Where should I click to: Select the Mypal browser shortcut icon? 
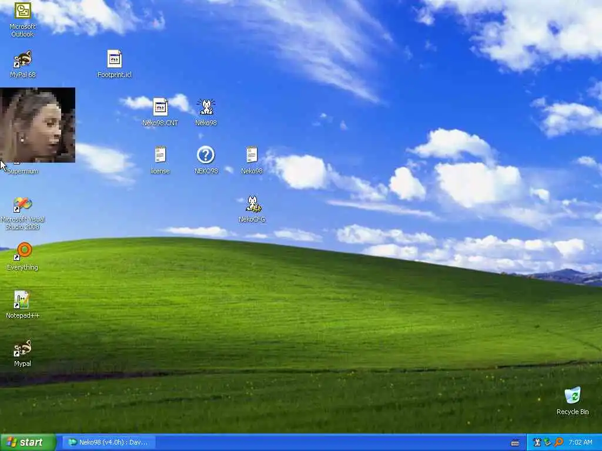click(x=23, y=348)
